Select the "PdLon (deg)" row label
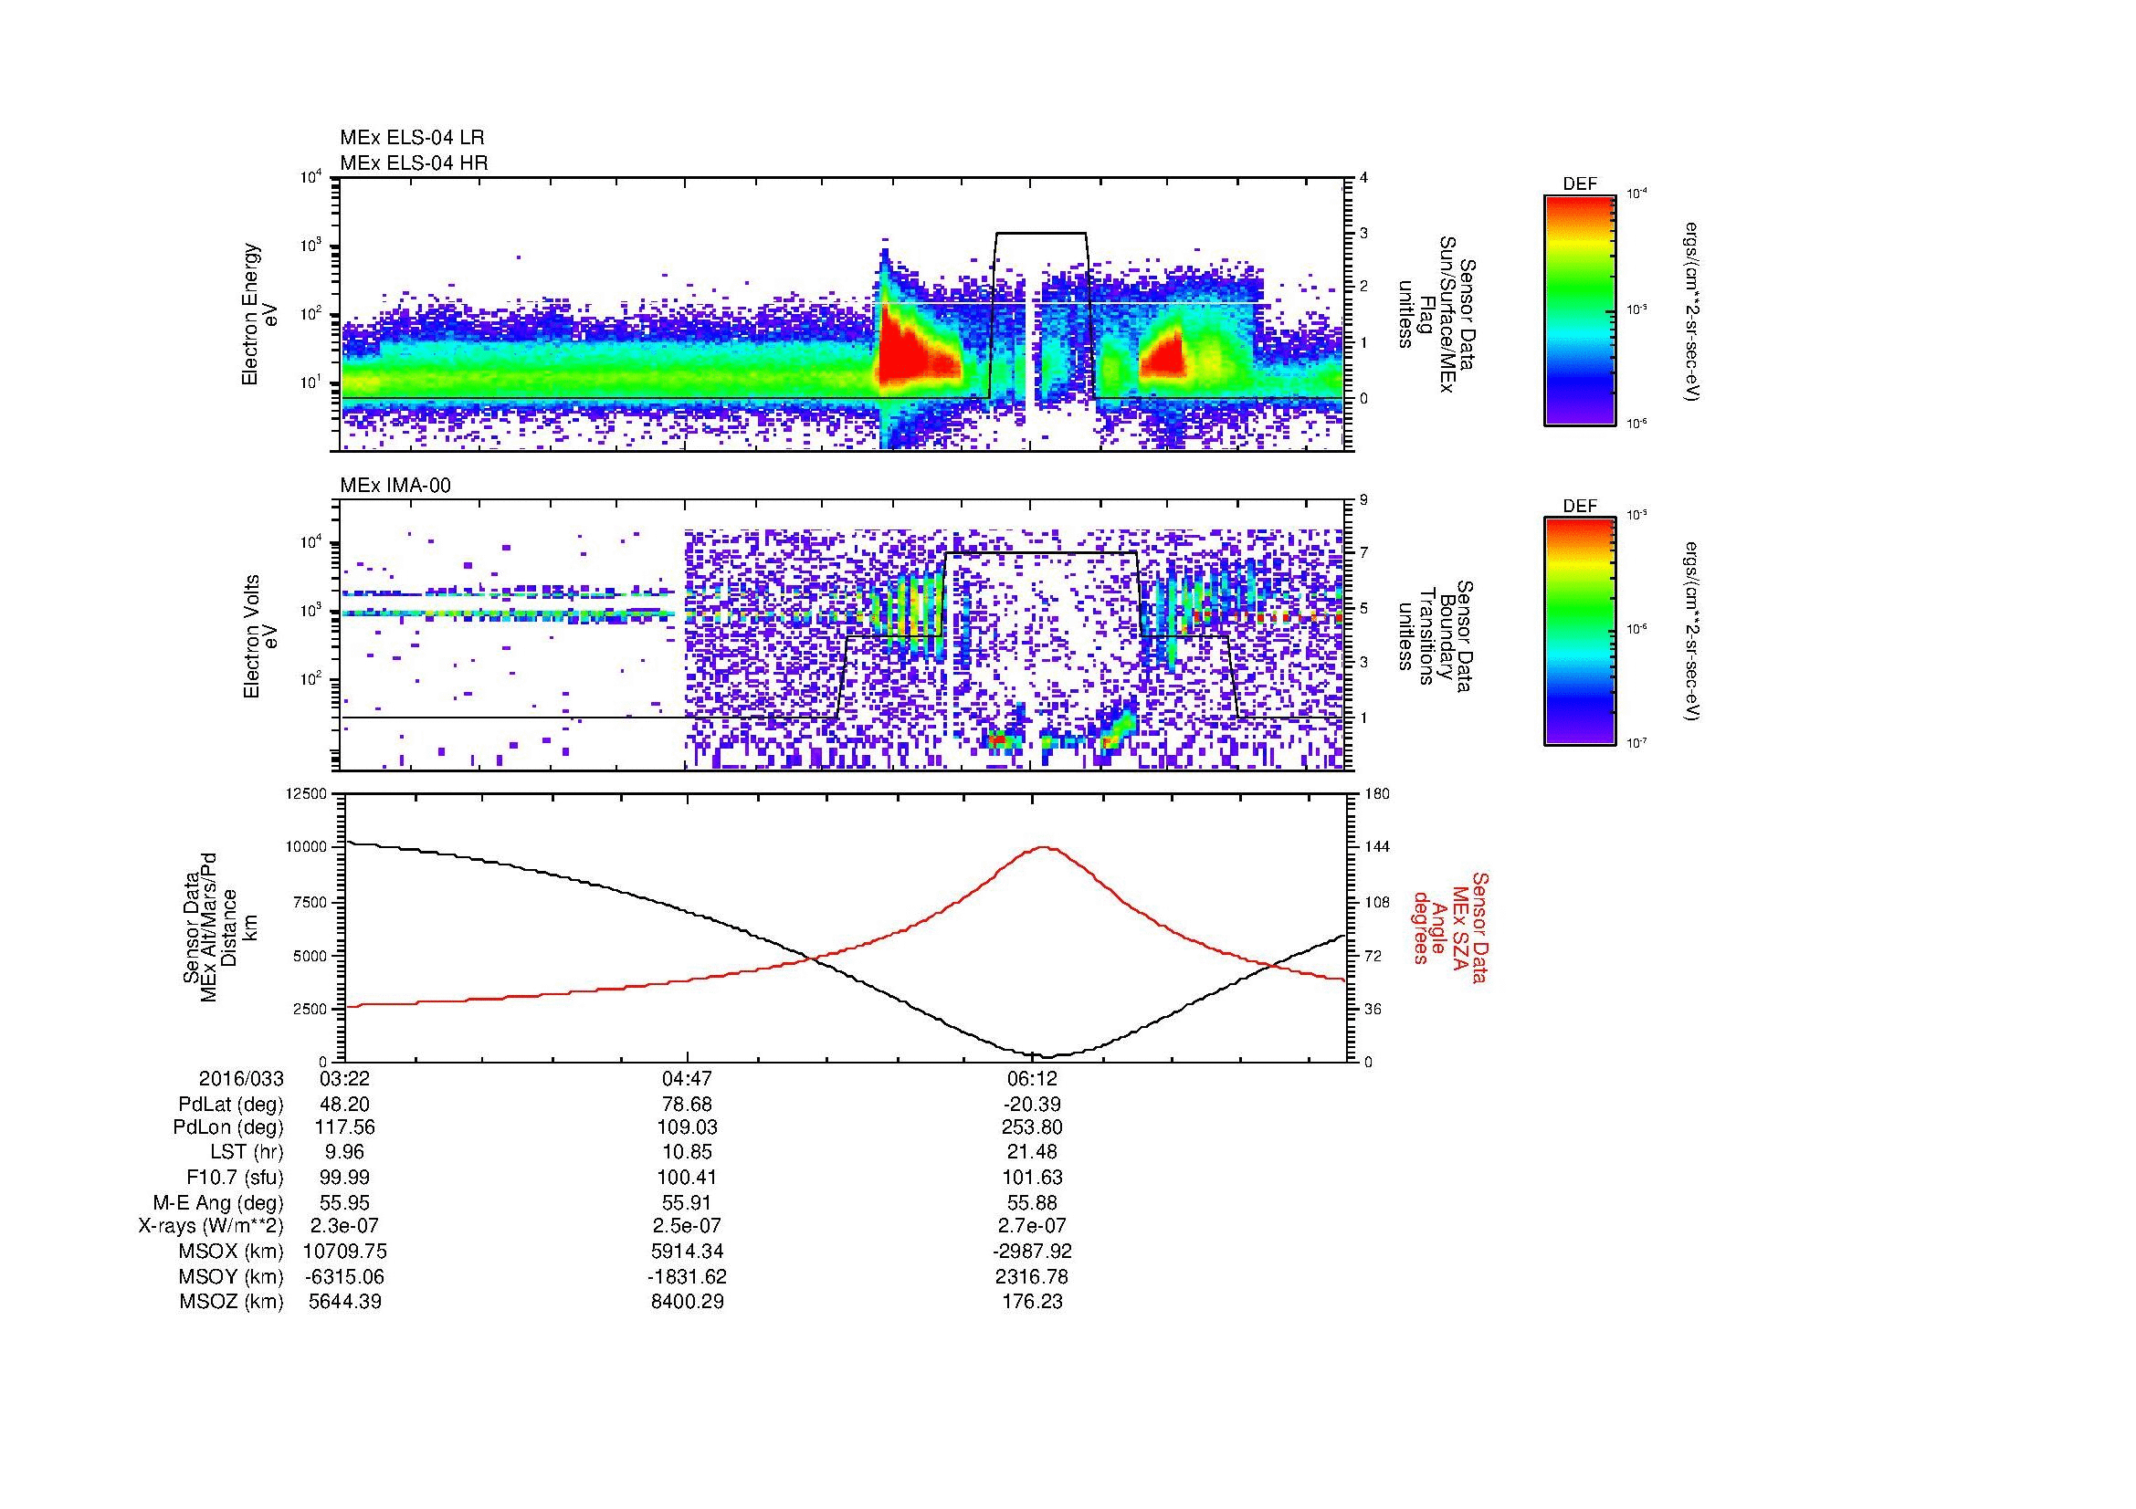Viewport: 2136px width, 1509px height. [230, 1127]
